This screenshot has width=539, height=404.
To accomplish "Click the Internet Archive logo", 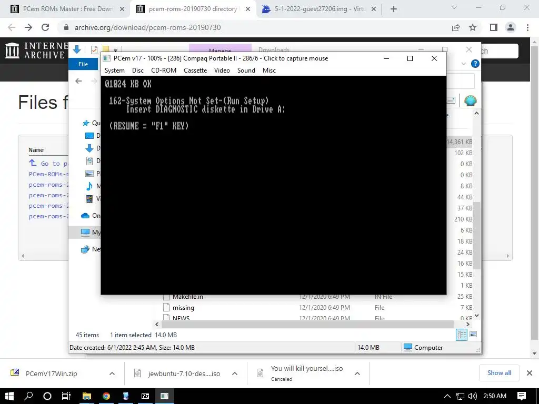I will [x=36, y=50].
